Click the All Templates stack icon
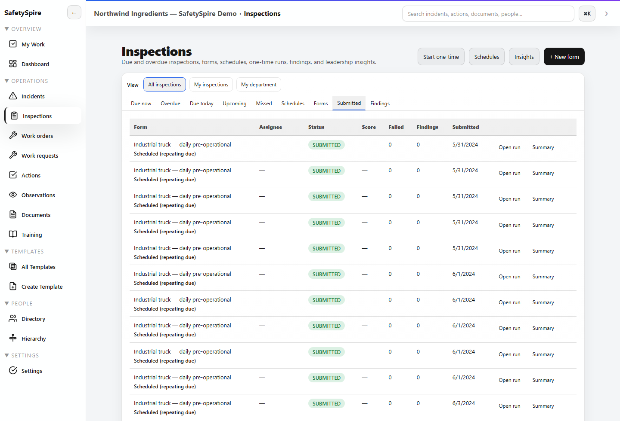 (13, 266)
